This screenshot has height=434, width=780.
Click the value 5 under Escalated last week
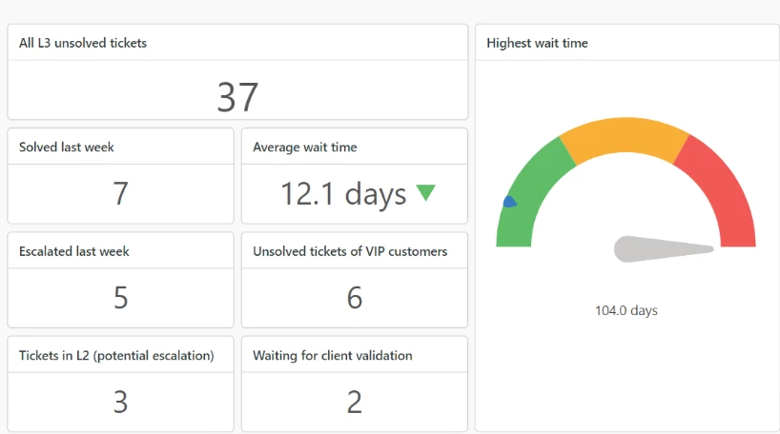tap(120, 298)
